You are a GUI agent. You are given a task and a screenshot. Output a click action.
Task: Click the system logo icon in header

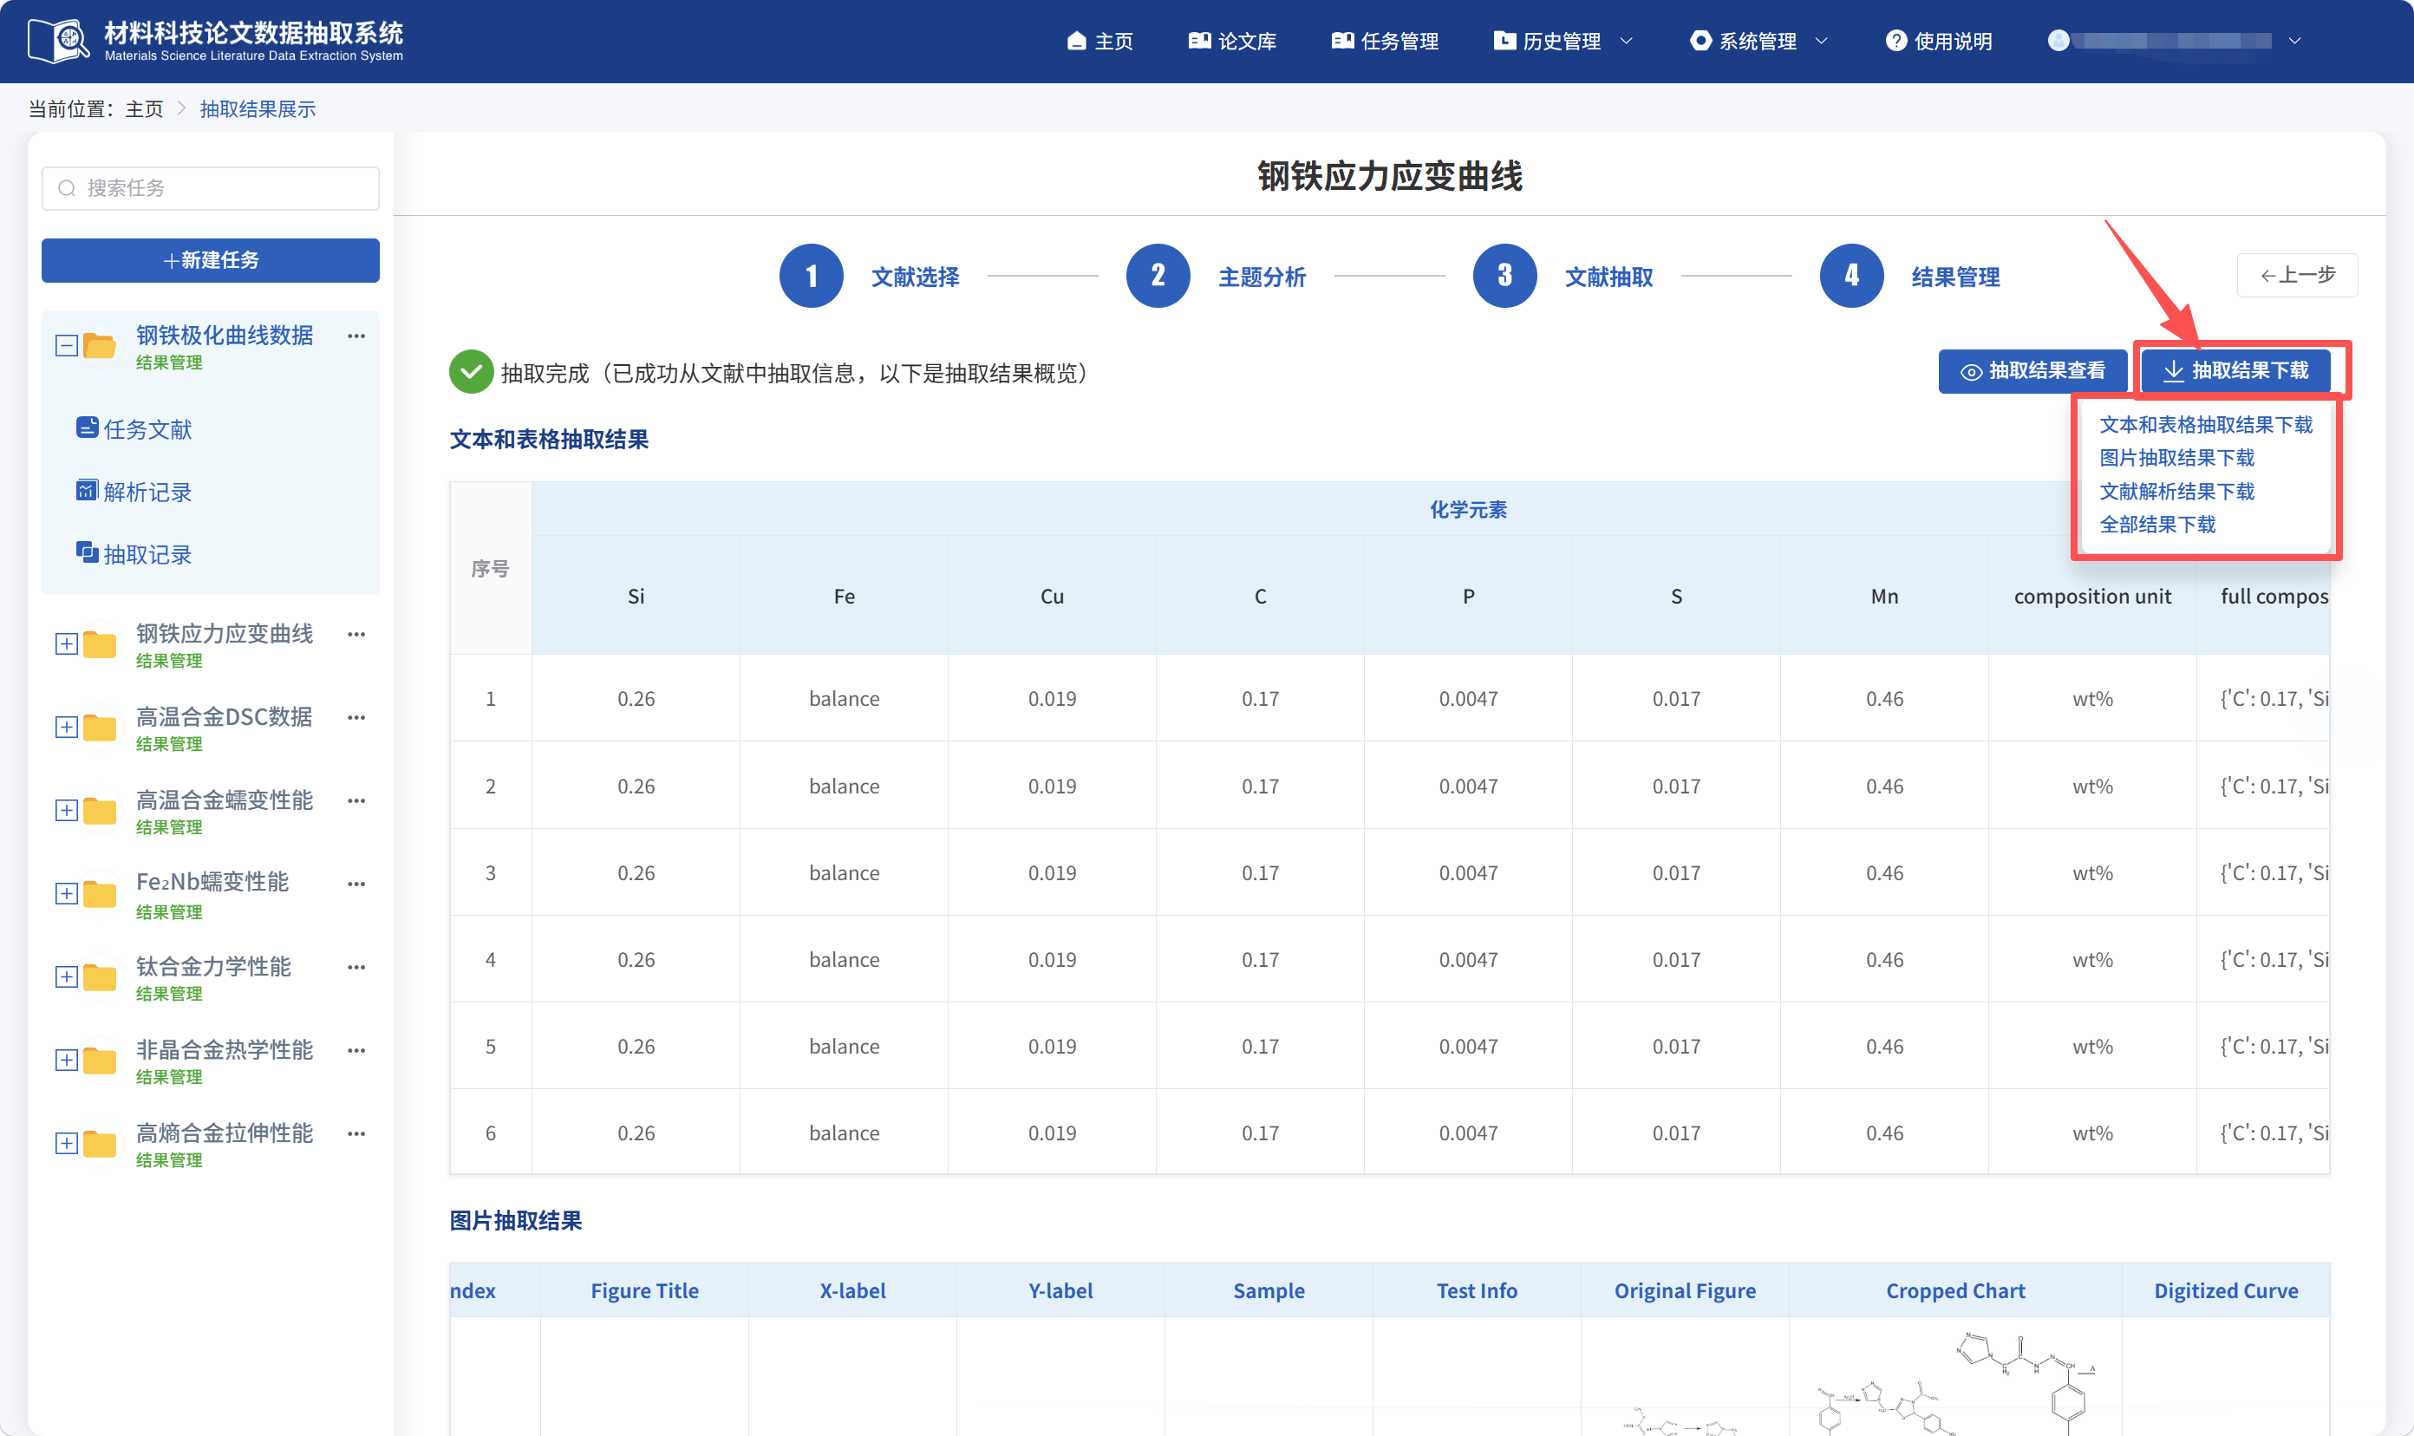click(x=59, y=41)
